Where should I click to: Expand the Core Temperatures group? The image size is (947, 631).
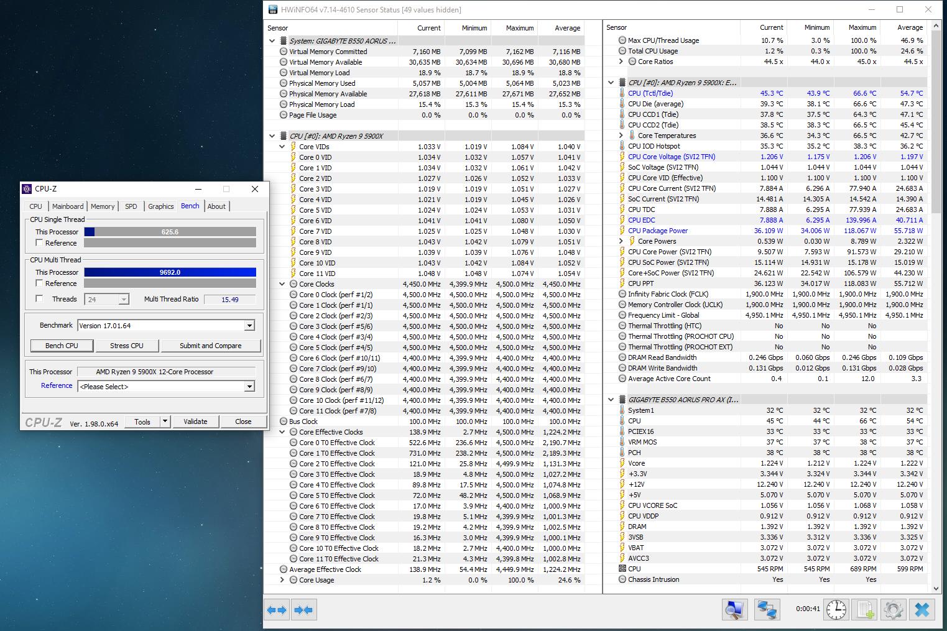pyautogui.click(x=621, y=136)
